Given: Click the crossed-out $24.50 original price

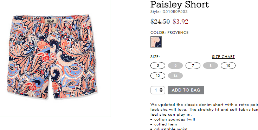Looking at the screenshot, I should pos(160,21).
